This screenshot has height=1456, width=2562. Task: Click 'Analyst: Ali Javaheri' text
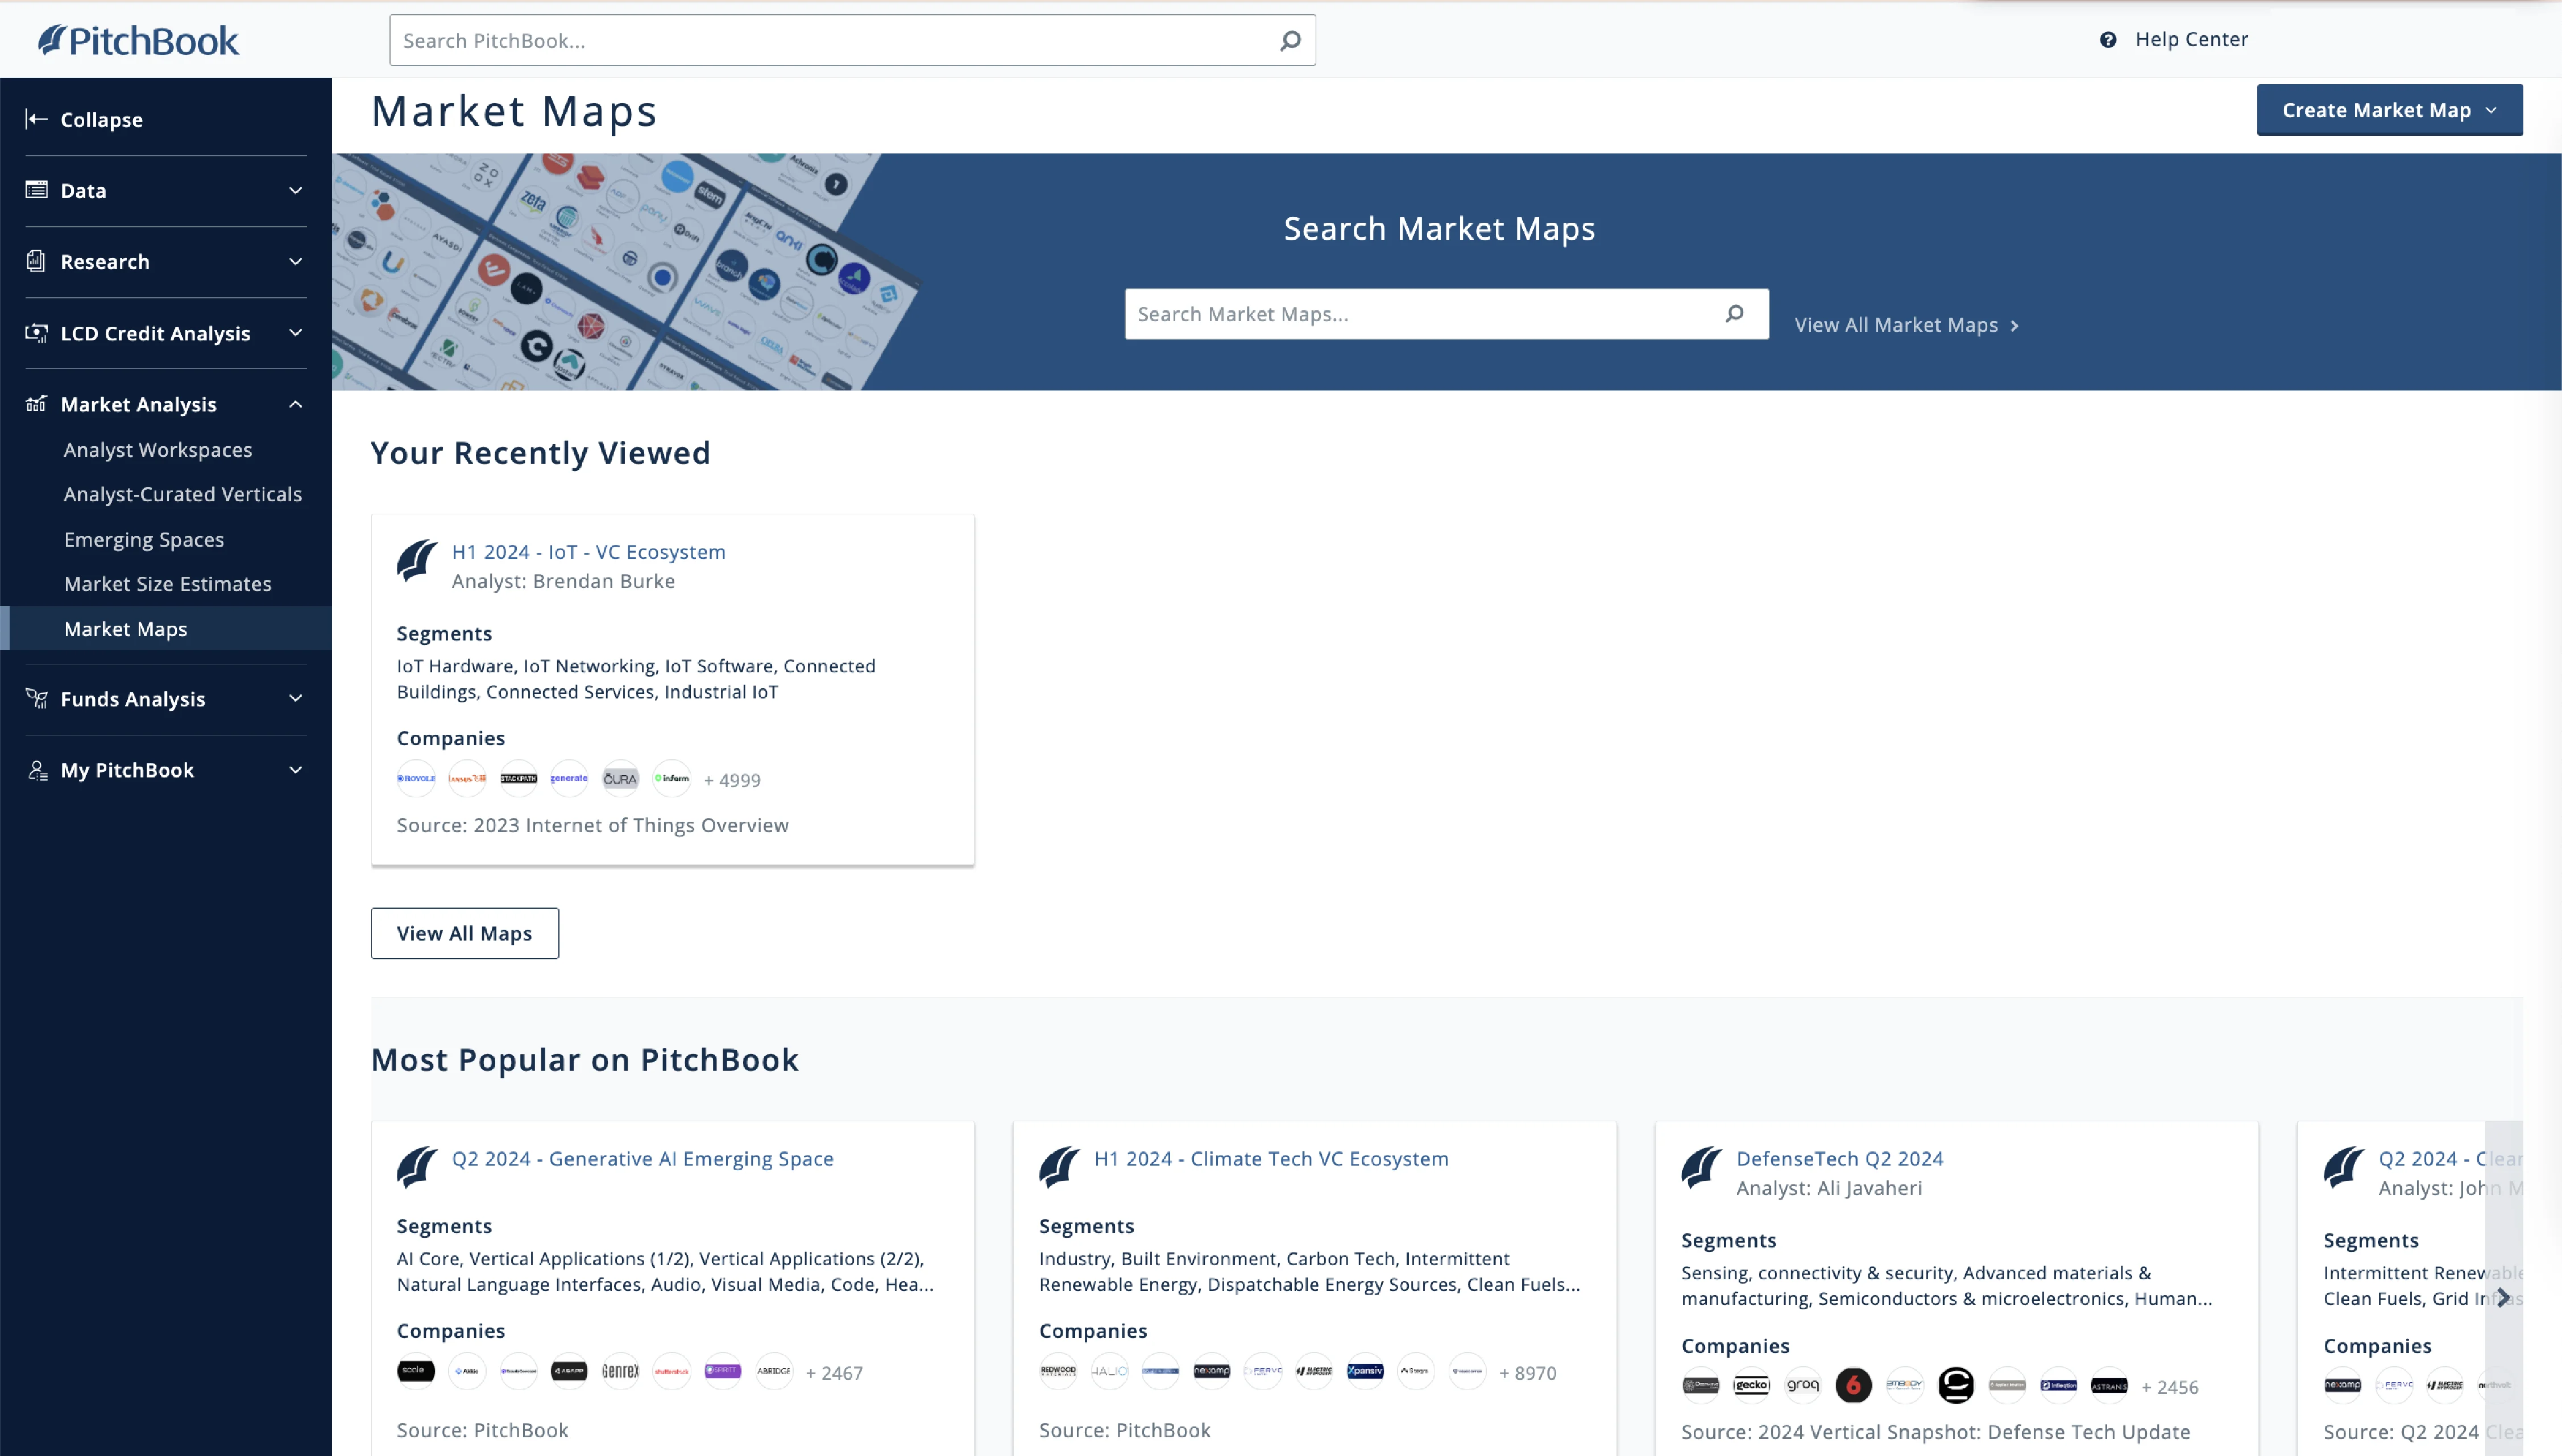pos(1829,1188)
